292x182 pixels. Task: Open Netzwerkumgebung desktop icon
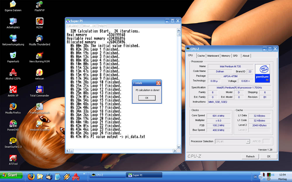(x=13, y=40)
